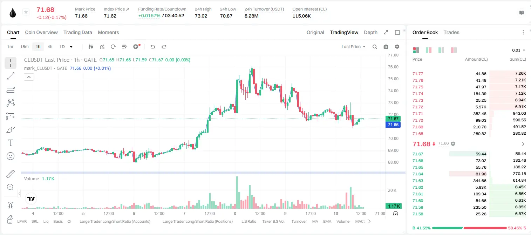Show only sell orders in order book
The width and height of the screenshot is (531, 235).
(x=454, y=50)
